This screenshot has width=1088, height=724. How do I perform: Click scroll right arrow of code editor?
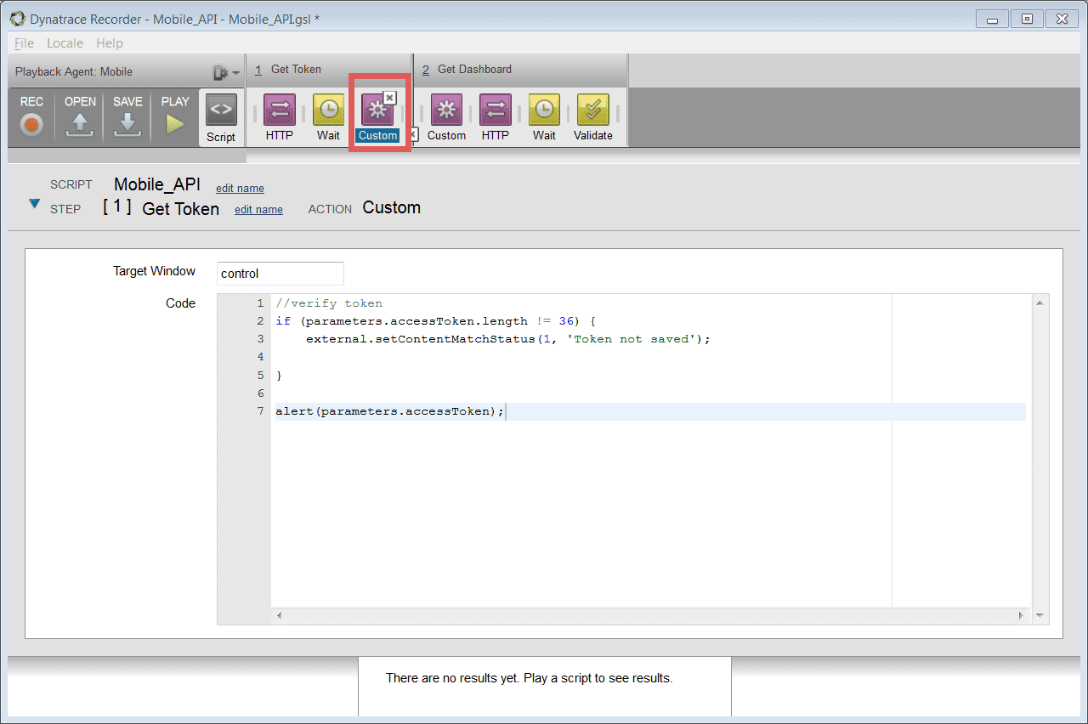pyautogui.click(x=1022, y=615)
